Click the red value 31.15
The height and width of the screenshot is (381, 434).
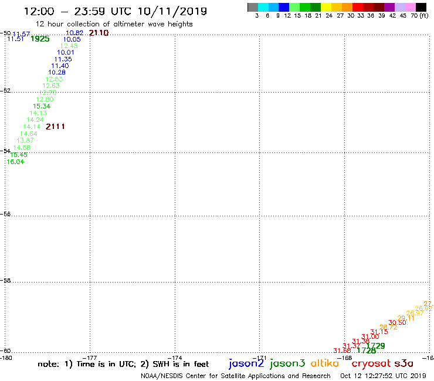tap(379, 332)
